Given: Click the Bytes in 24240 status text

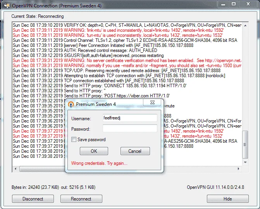Looking at the screenshot, I should pos(35,187).
